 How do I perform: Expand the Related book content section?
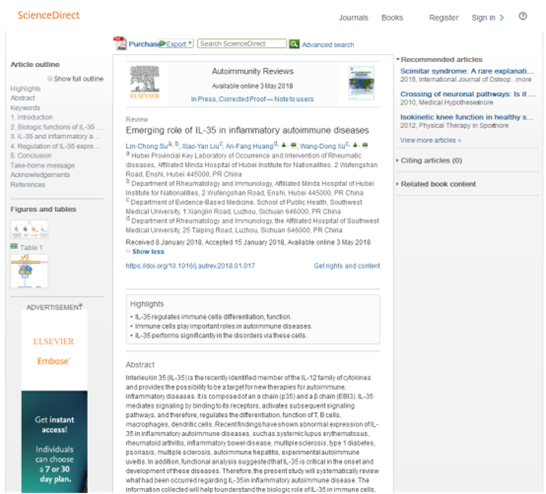pyautogui.click(x=398, y=184)
